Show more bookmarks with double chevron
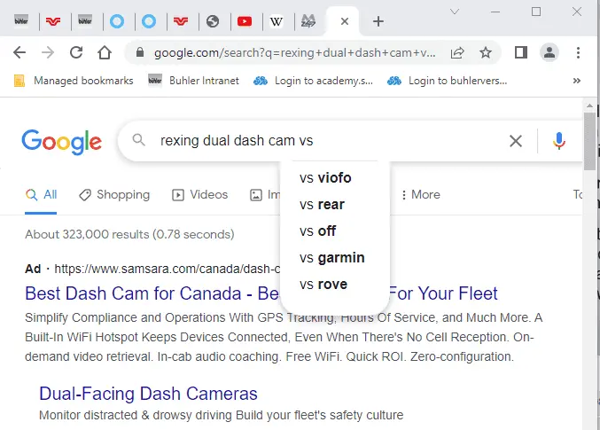The height and width of the screenshot is (430, 600). [577, 81]
